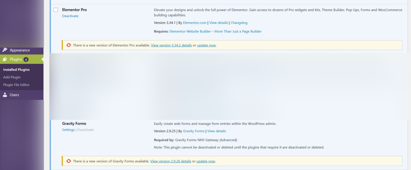This screenshot has width=411, height=170.
Task: Click the Elementor Pro plugin title
Action: coord(74,10)
